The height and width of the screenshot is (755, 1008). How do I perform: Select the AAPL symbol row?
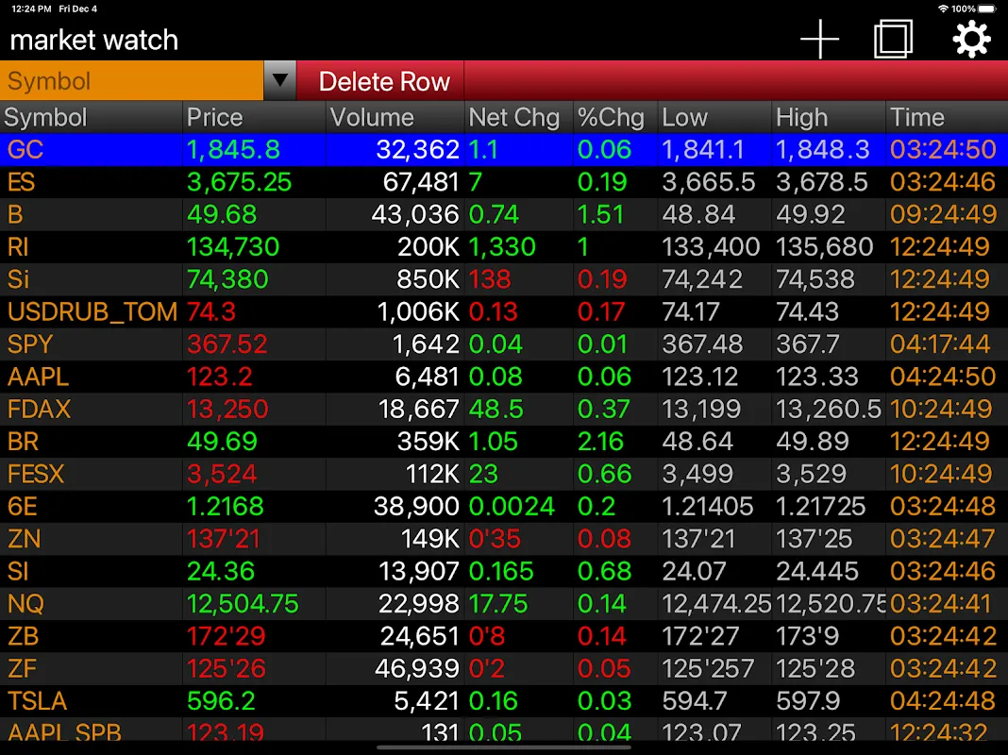(39, 377)
